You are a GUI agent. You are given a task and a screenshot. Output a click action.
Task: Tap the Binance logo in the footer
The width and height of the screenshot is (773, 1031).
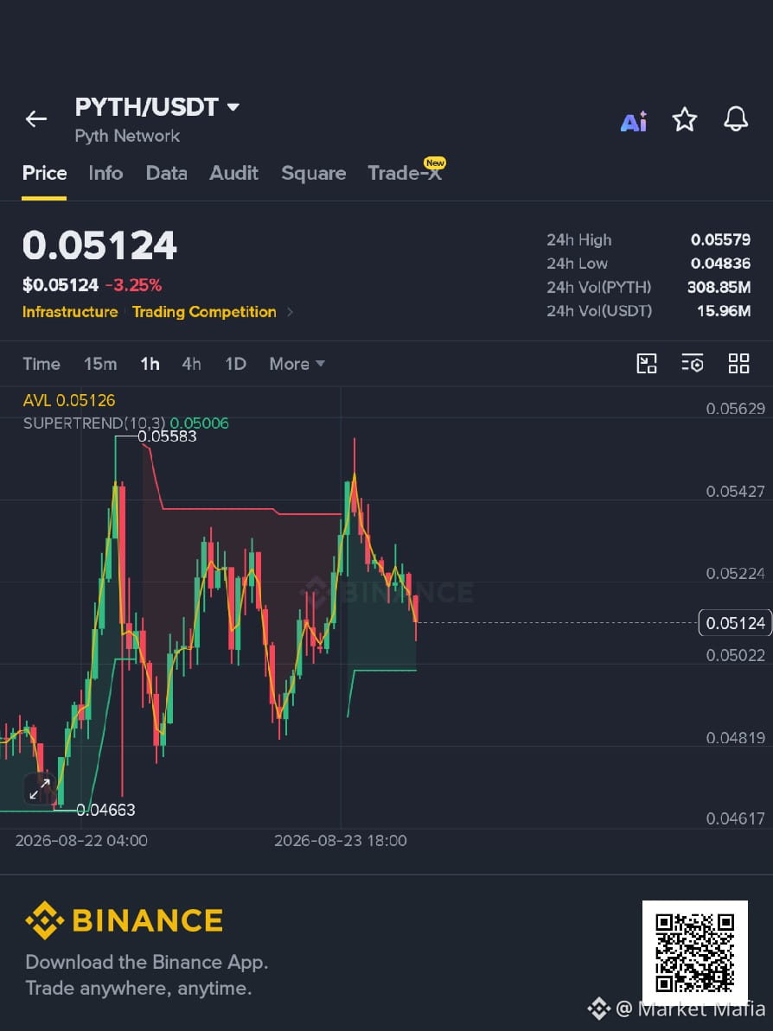tap(125, 920)
